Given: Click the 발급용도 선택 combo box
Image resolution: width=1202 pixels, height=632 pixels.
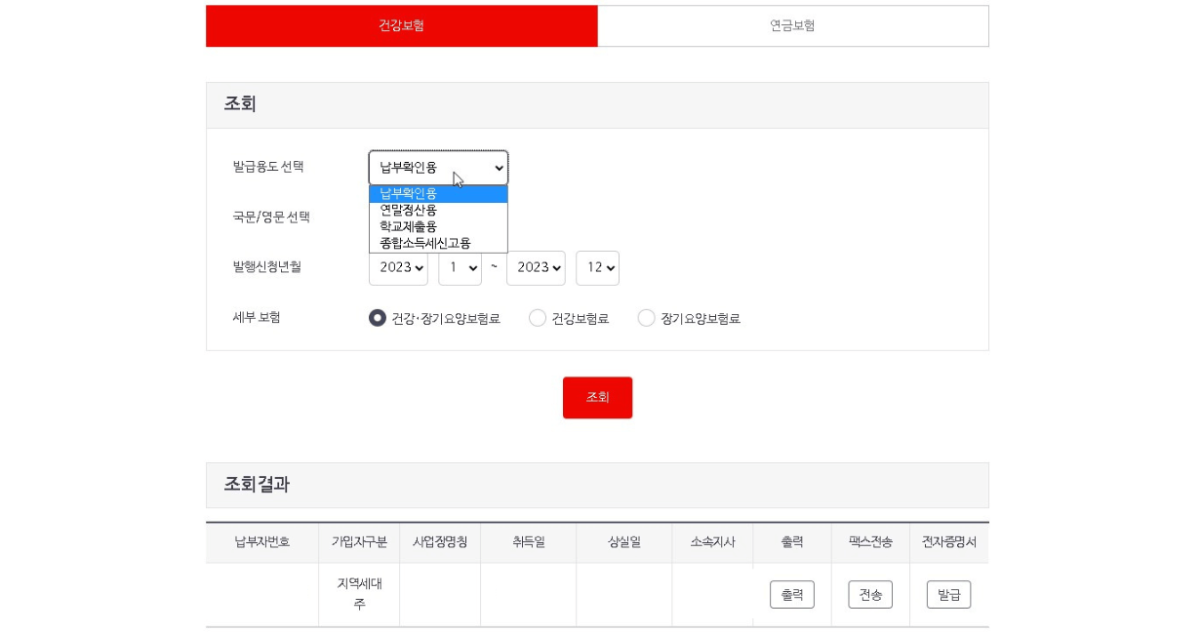Looking at the screenshot, I should pyautogui.click(x=438, y=167).
